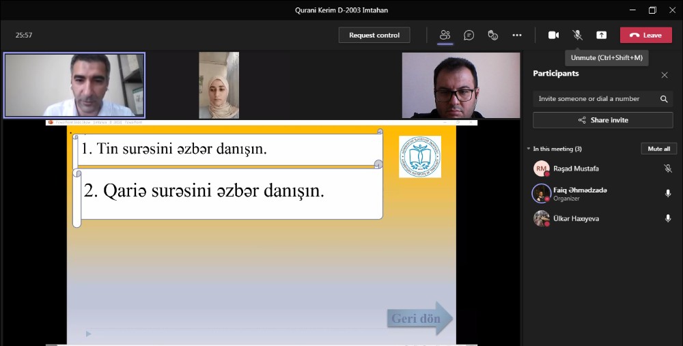This screenshot has height=346, width=683.
Task: Minimize the Teams meeting window
Action: pos(632,10)
